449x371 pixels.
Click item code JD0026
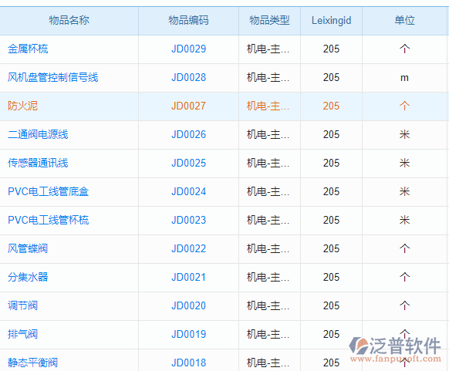[188, 134]
